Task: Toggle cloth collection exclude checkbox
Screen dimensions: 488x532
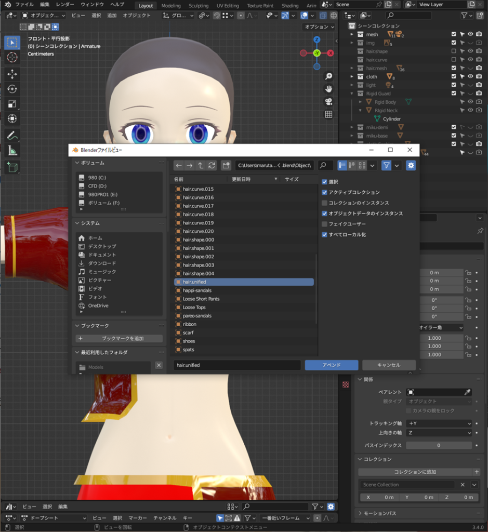Action: (x=454, y=76)
